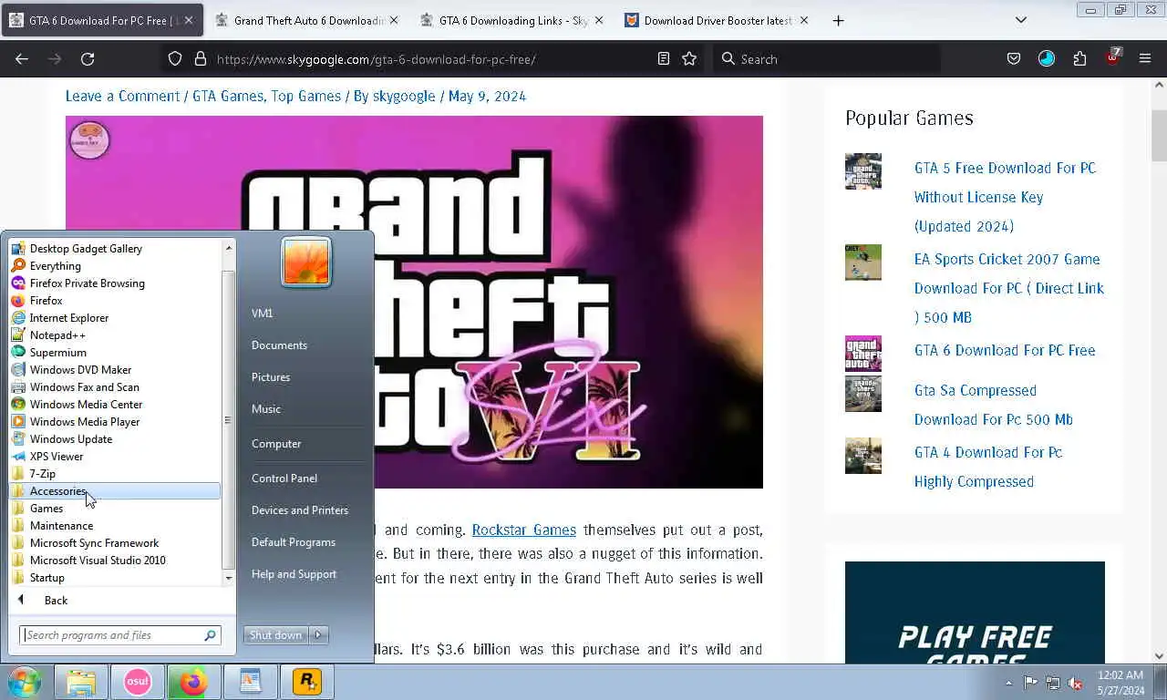Open shut down options arrow

[x=318, y=635]
